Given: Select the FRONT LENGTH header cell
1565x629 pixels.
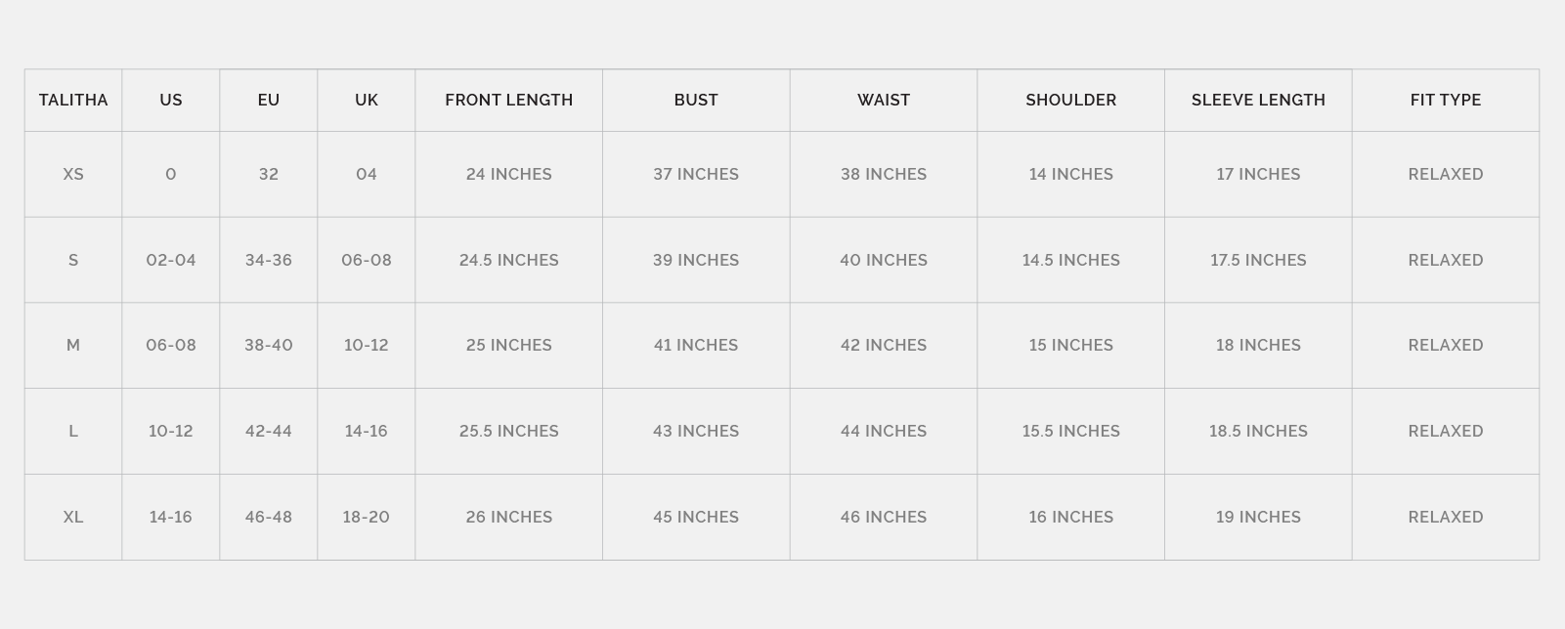Looking at the screenshot, I should pos(508,100).
